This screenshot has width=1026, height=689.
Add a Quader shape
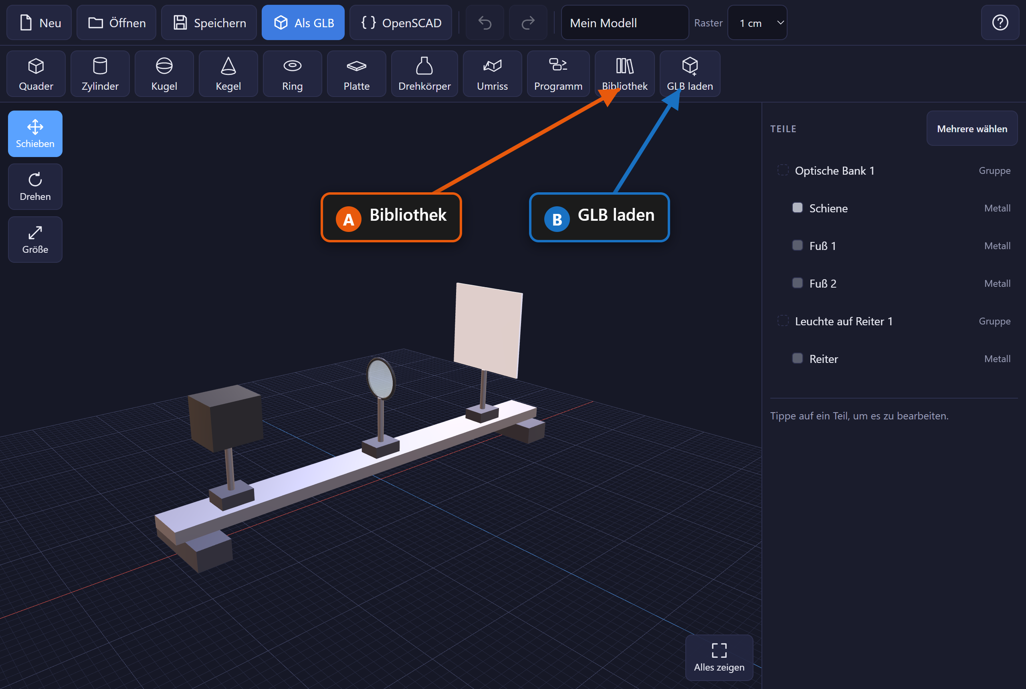[36, 74]
